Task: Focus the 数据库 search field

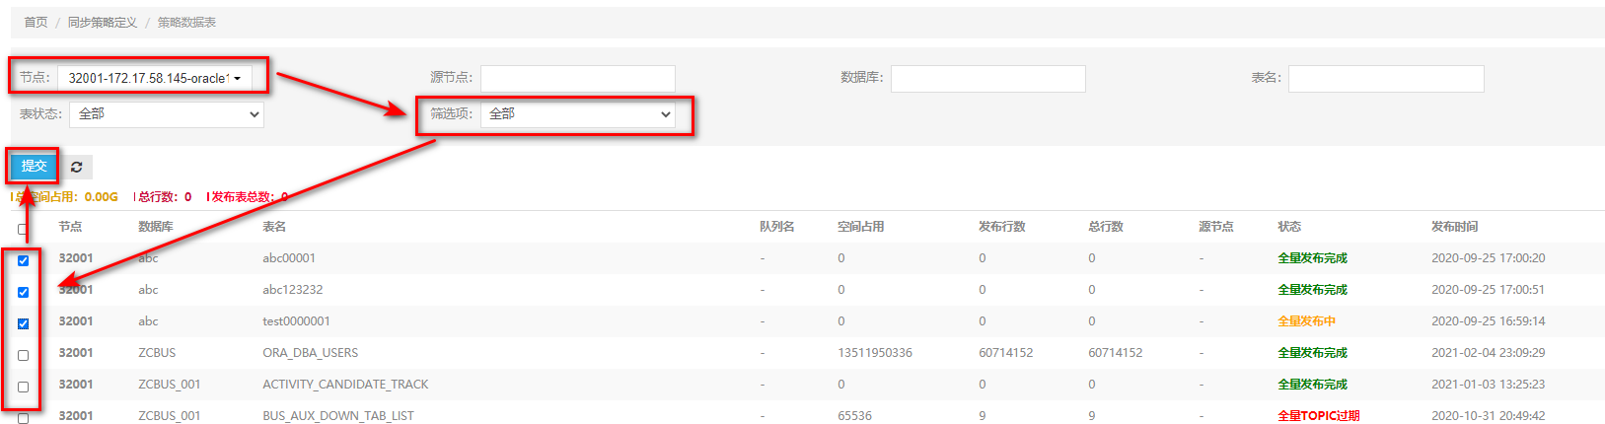Action: pos(987,78)
